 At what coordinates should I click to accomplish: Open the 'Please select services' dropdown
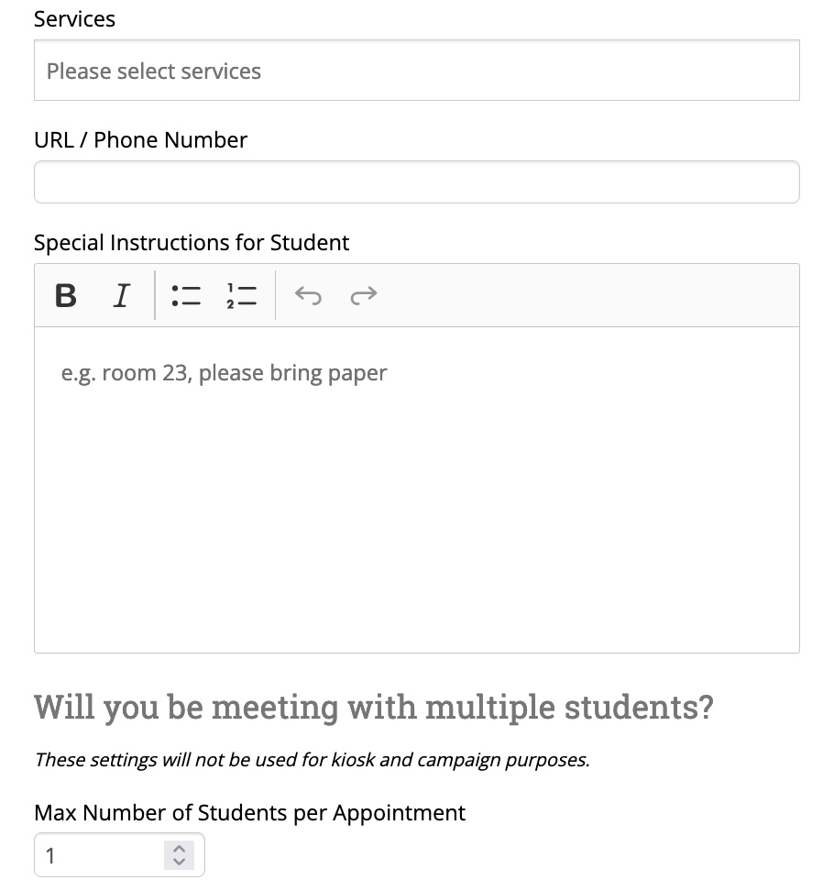click(417, 71)
